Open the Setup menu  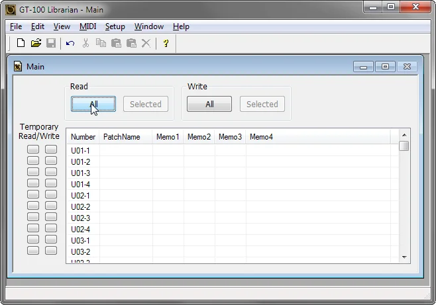115,26
